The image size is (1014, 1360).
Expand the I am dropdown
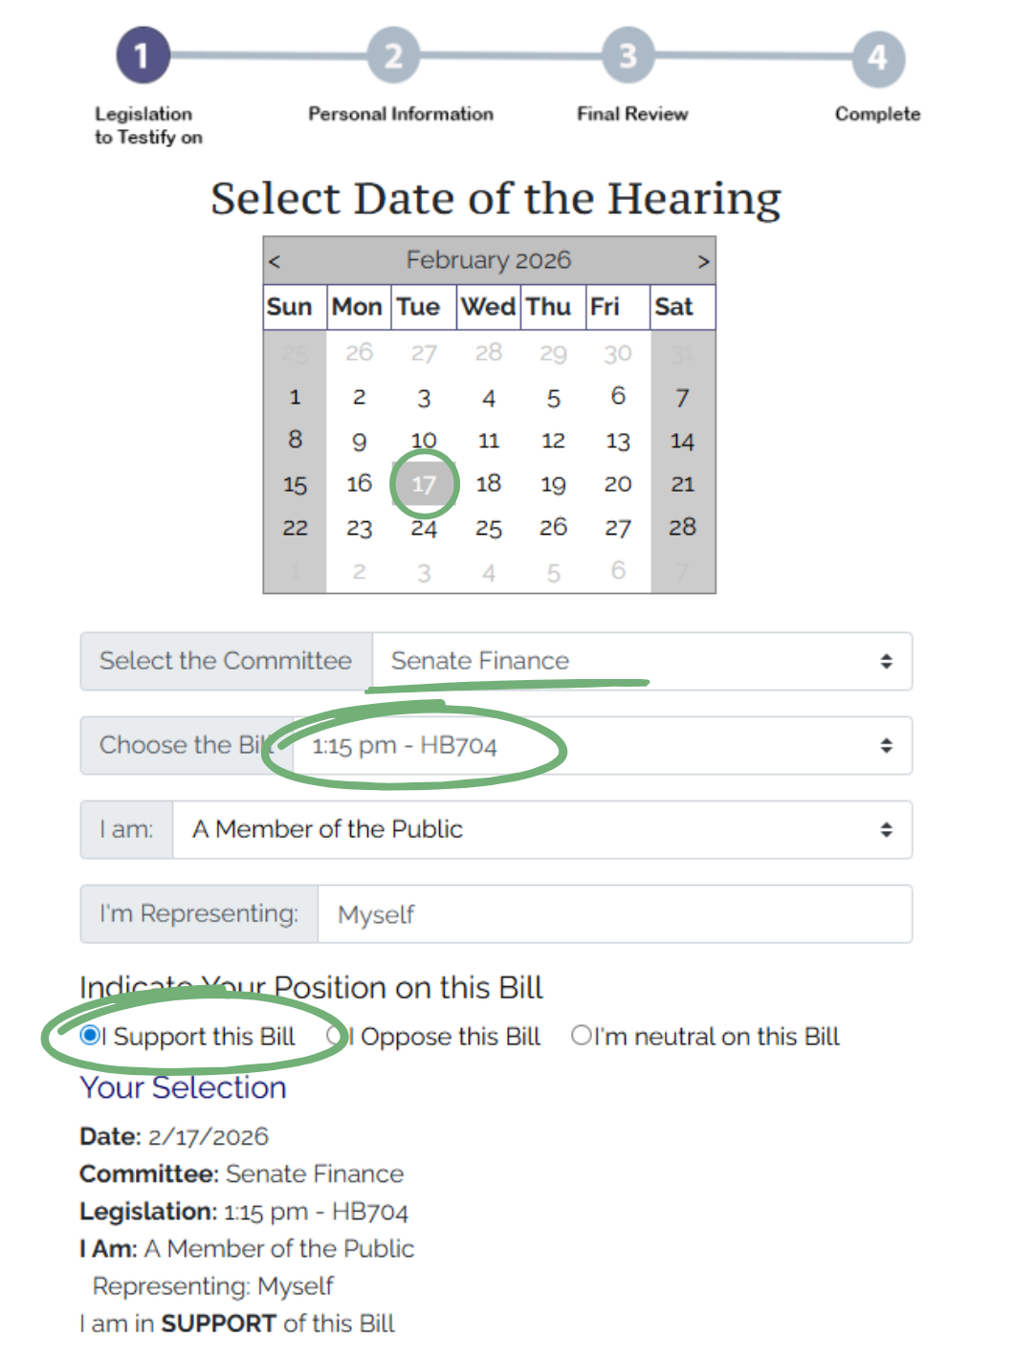[x=541, y=829]
